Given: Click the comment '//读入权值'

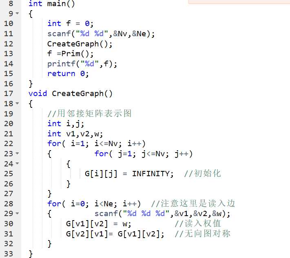Looking at the screenshot, I should [x=198, y=223].
